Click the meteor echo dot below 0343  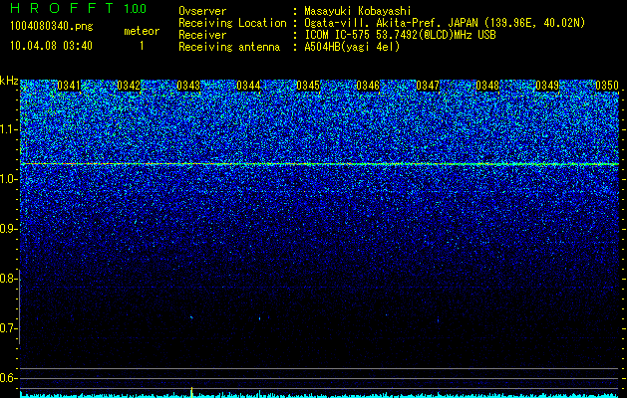(191, 317)
